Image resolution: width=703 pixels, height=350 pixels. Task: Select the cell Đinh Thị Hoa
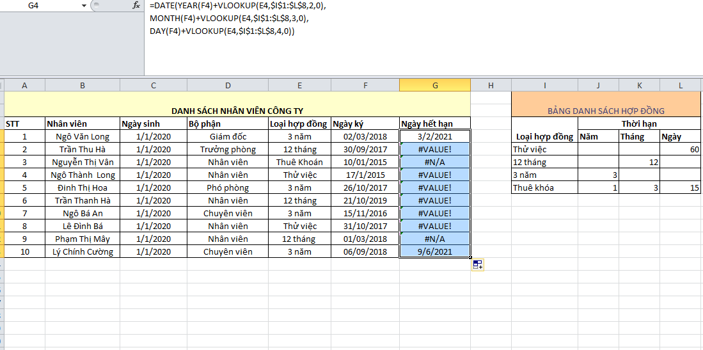(x=83, y=187)
